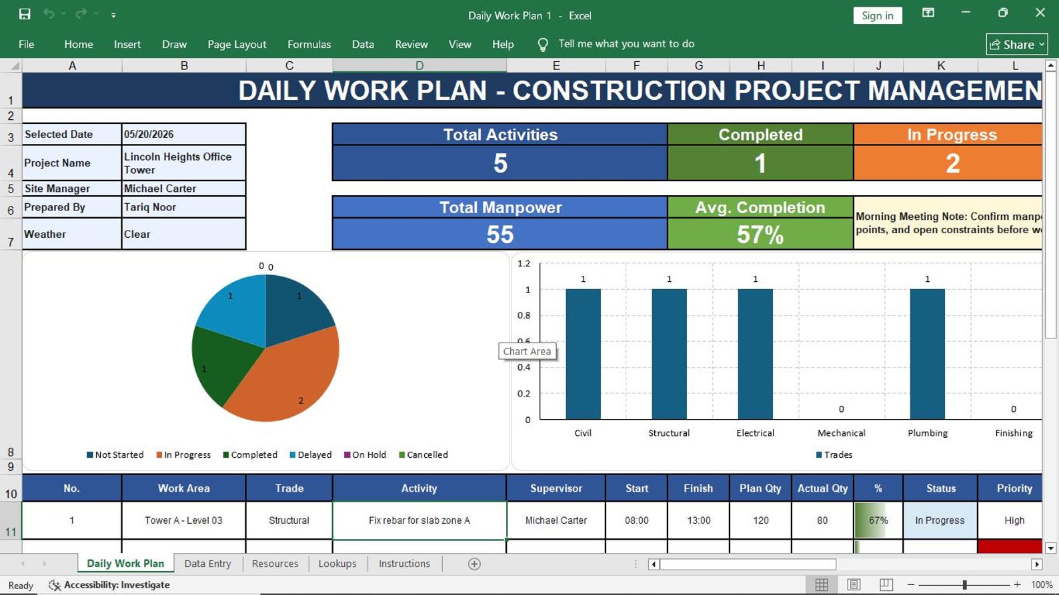Select the 'Lincoln Heights Office Tower' cell

(184, 163)
